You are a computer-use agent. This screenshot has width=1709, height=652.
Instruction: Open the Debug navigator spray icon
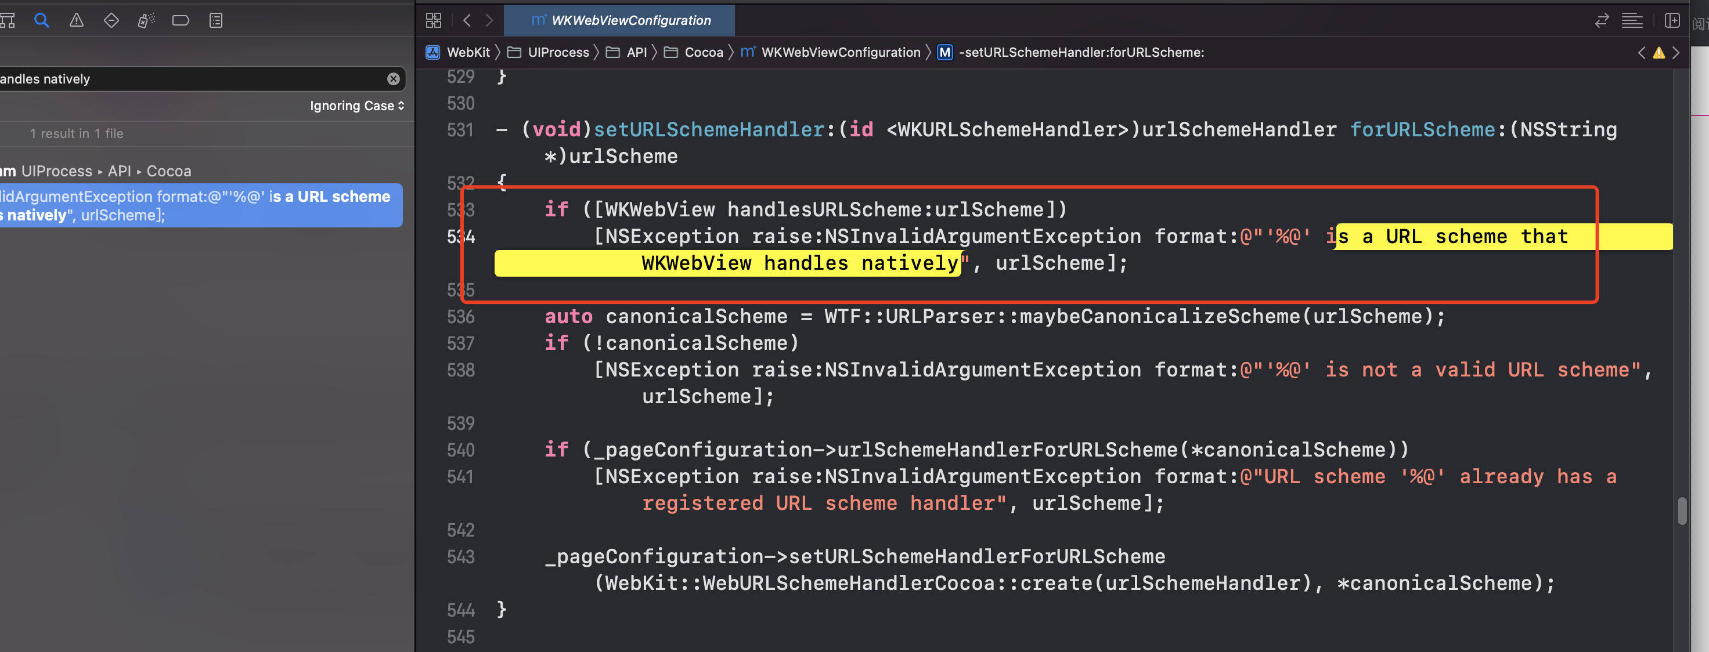(146, 20)
